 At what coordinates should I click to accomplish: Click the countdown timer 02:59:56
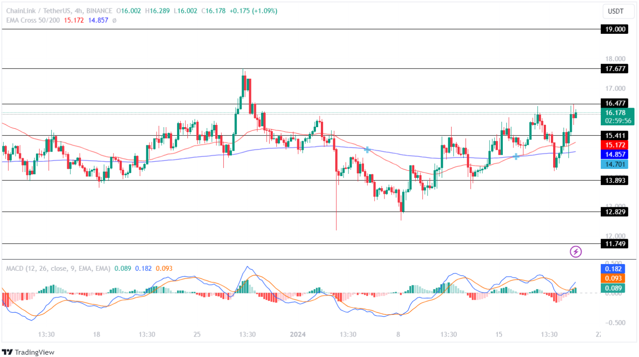pos(618,120)
